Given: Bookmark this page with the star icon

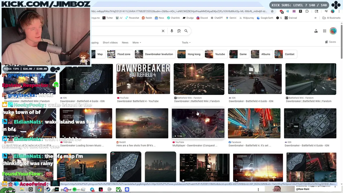Looking at the screenshot, I should [272, 11].
